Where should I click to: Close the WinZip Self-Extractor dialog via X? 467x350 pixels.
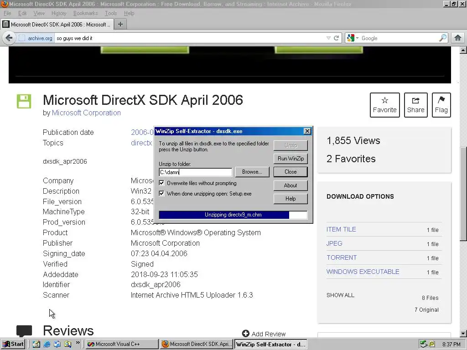tap(307, 131)
